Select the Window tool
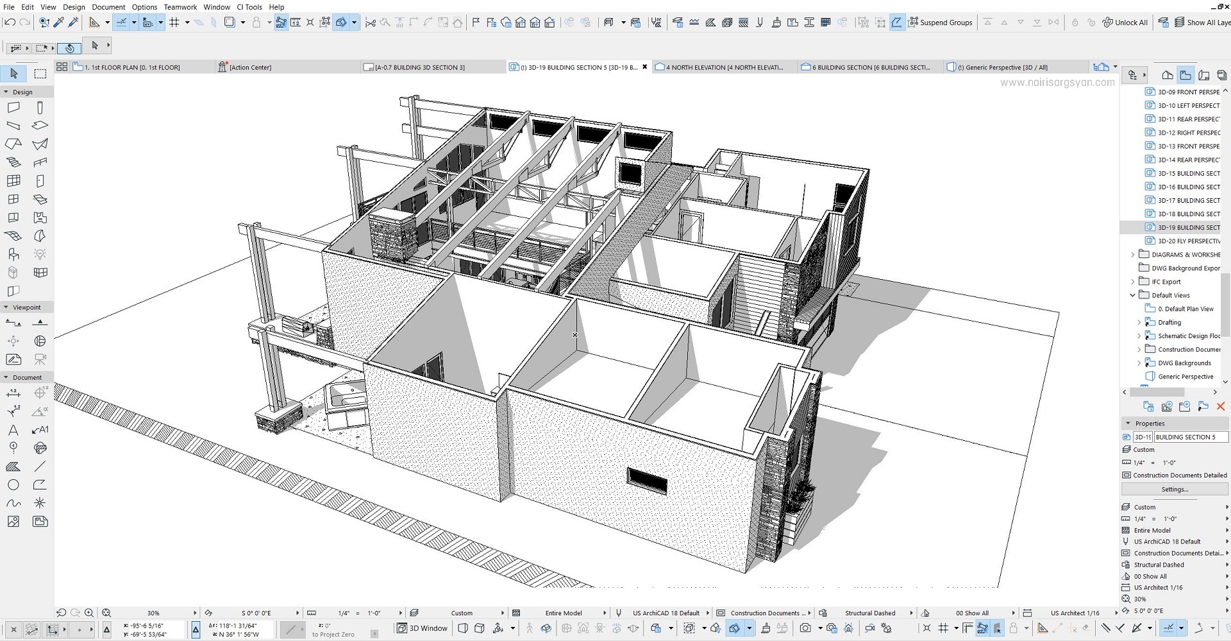1231x641 pixels. pyautogui.click(x=13, y=200)
